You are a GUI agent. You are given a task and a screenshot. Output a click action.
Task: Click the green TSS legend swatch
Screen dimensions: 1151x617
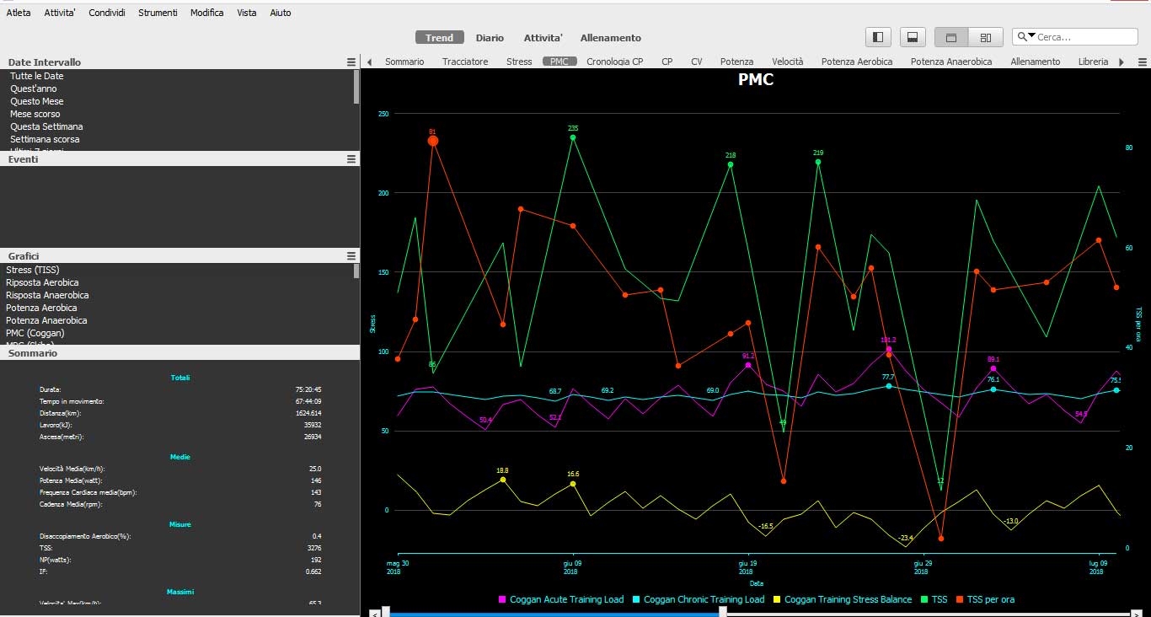point(924,599)
